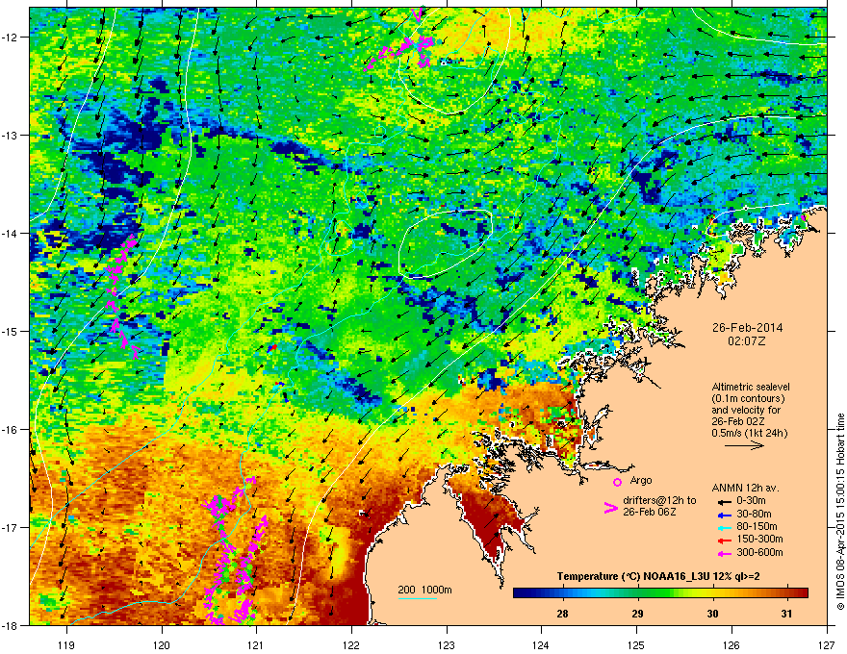
Task: Click the blue 30-80m legend arrow
Action: 723,515
